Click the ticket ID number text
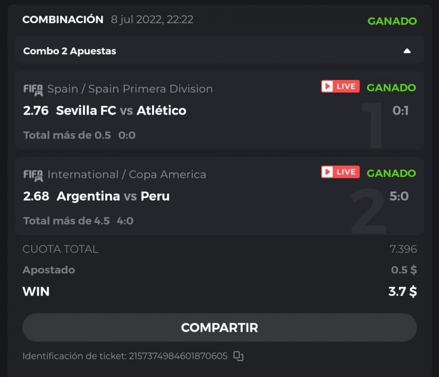The height and width of the screenshot is (377, 439). (x=178, y=356)
